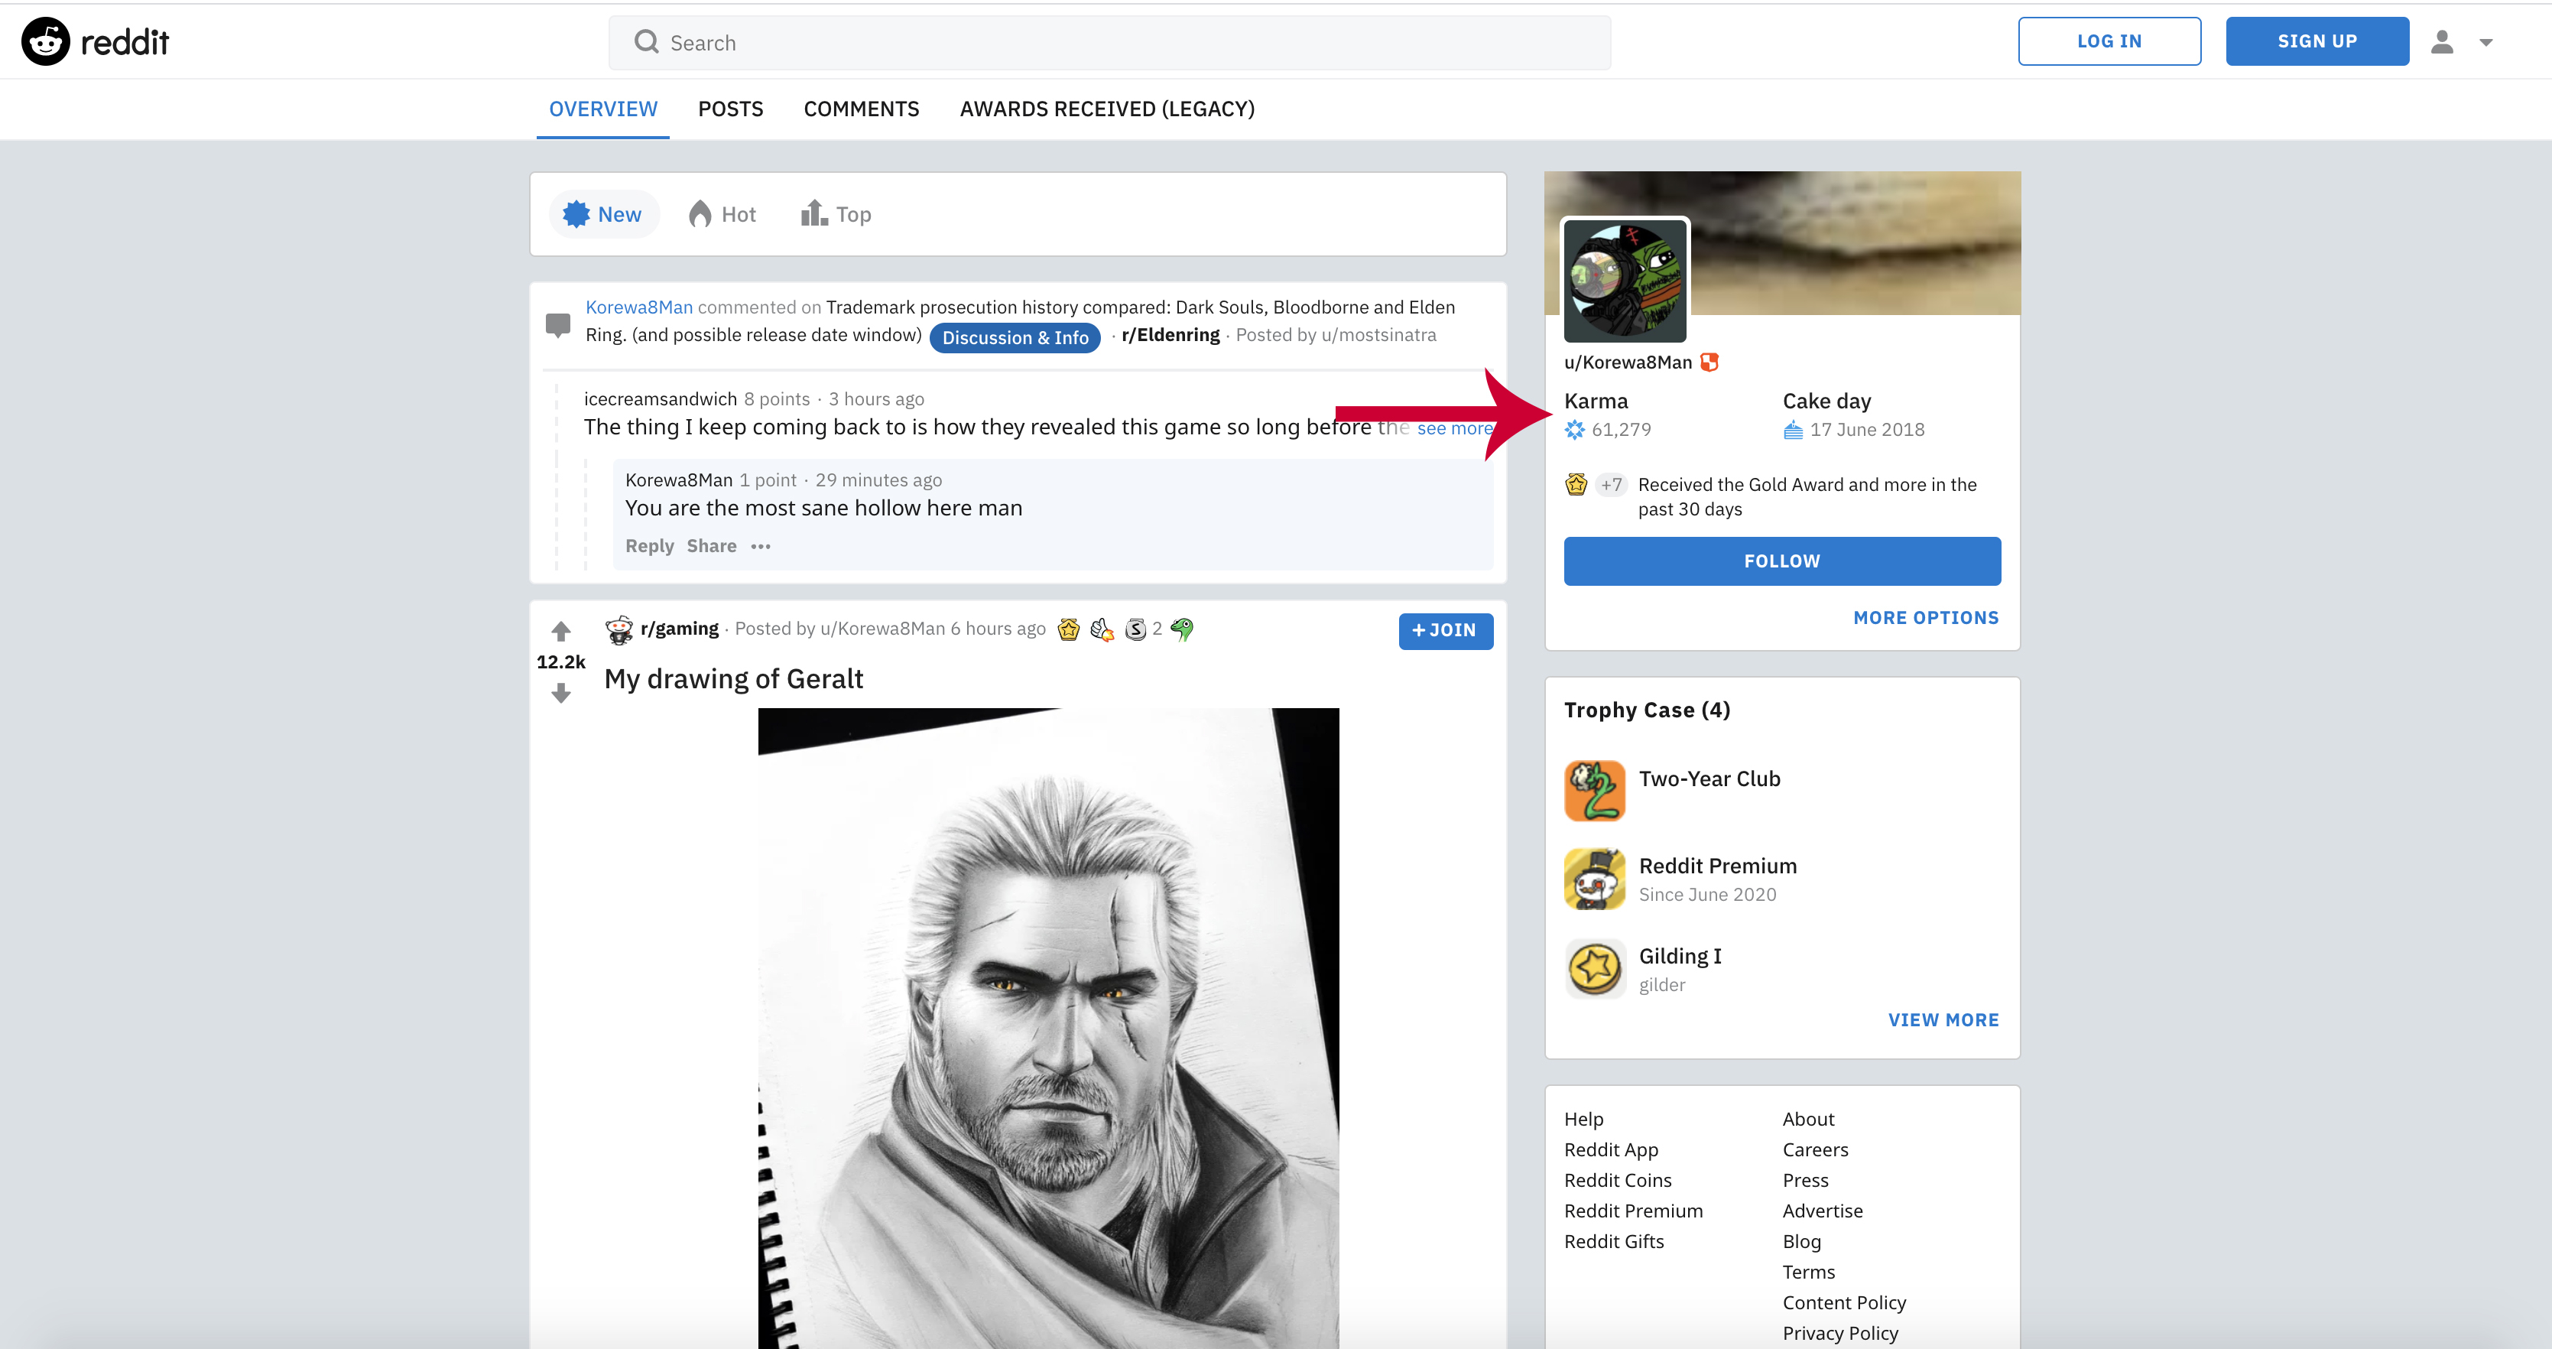Open icecreamsandwich's username link
Viewport: 2552px width, 1349px height.
pyautogui.click(x=660, y=398)
